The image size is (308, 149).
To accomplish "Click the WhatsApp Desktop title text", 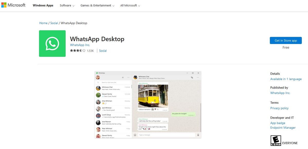I will pos(97,39).
